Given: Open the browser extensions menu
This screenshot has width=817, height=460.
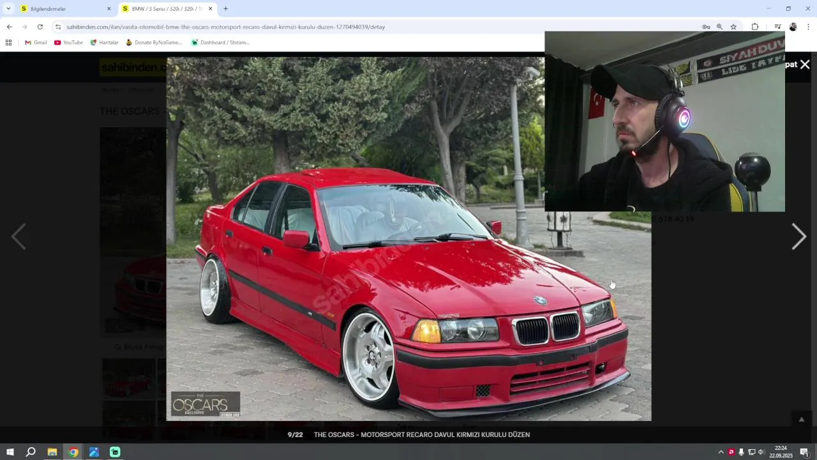Looking at the screenshot, I should (755, 27).
